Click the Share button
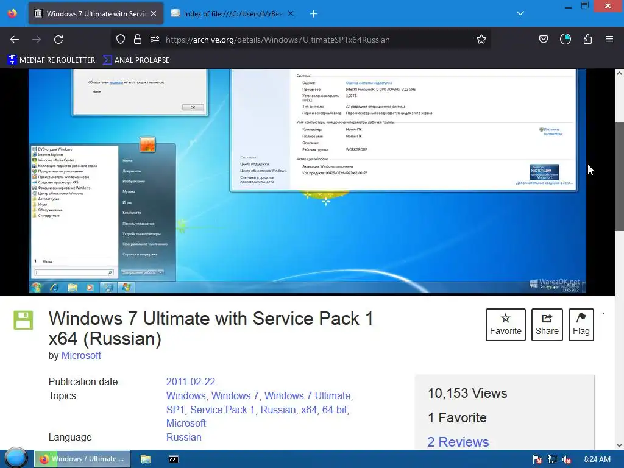The height and width of the screenshot is (468, 624). click(x=547, y=325)
